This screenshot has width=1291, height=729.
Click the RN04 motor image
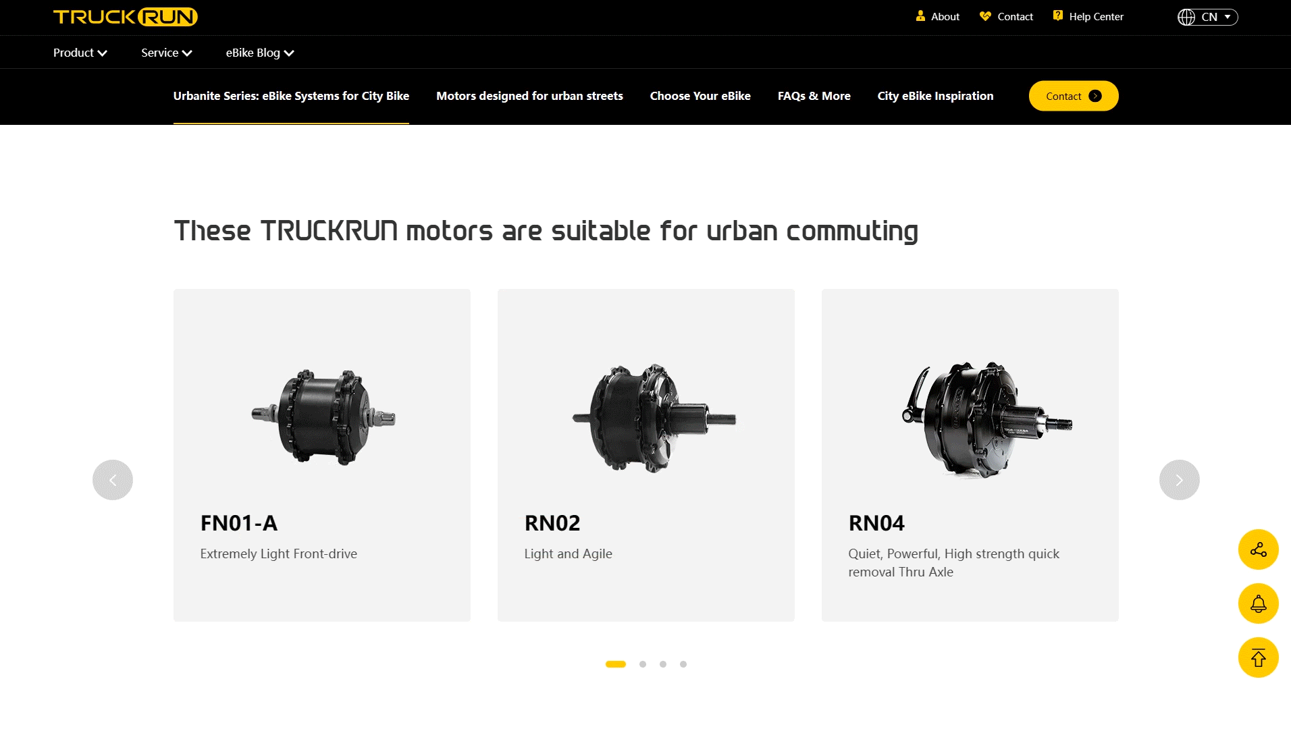986,420
